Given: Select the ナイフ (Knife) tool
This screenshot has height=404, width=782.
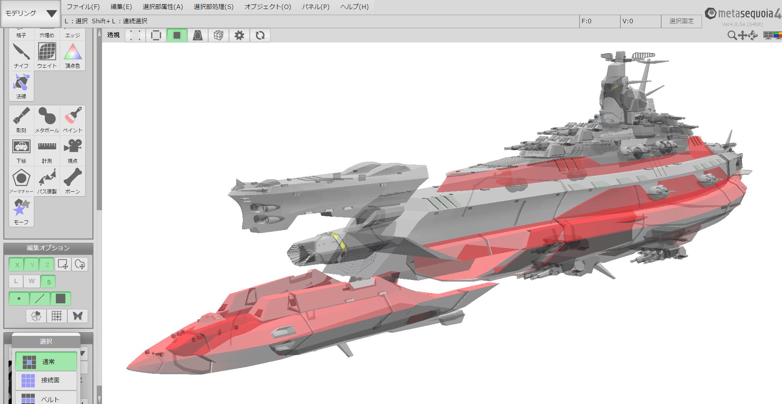Looking at the screenshot, I should pyautogui.click(x=21, y=55).
